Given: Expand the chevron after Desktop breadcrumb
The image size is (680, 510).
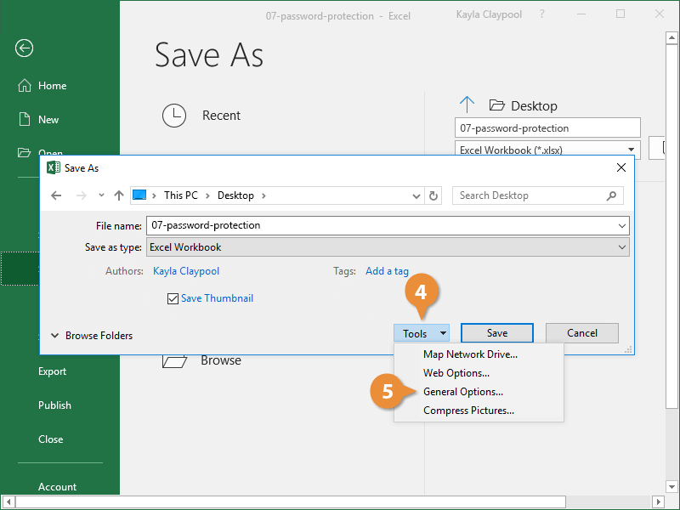Looking at the screenshot, I should click(263, 195).
